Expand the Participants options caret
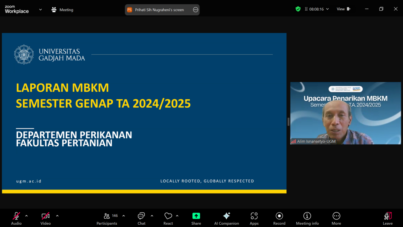 [x=124, y=216]
